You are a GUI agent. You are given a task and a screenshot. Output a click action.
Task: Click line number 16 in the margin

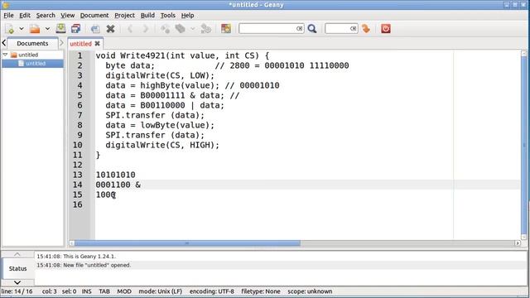pyautogui.click(x=77, y=204)
